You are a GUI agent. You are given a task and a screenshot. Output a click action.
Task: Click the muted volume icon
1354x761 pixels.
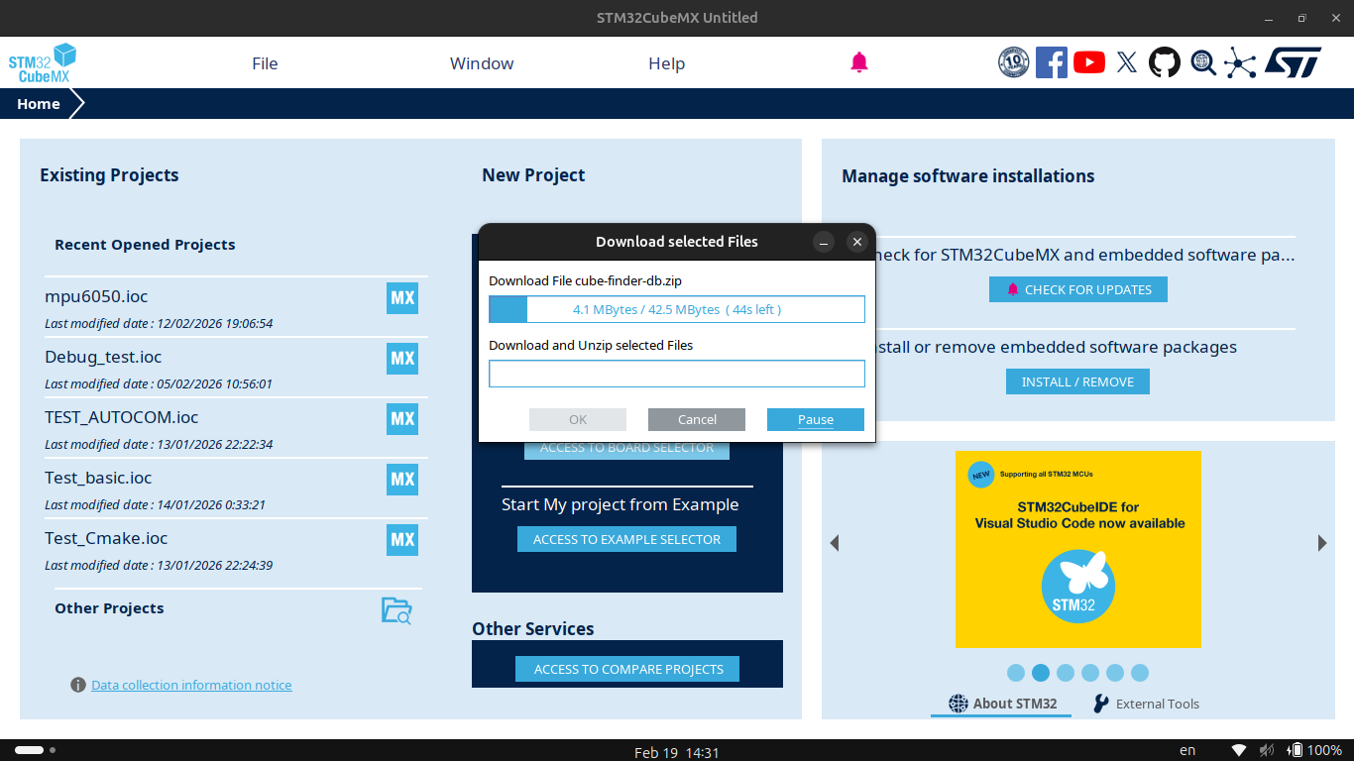pos(1267,750)
